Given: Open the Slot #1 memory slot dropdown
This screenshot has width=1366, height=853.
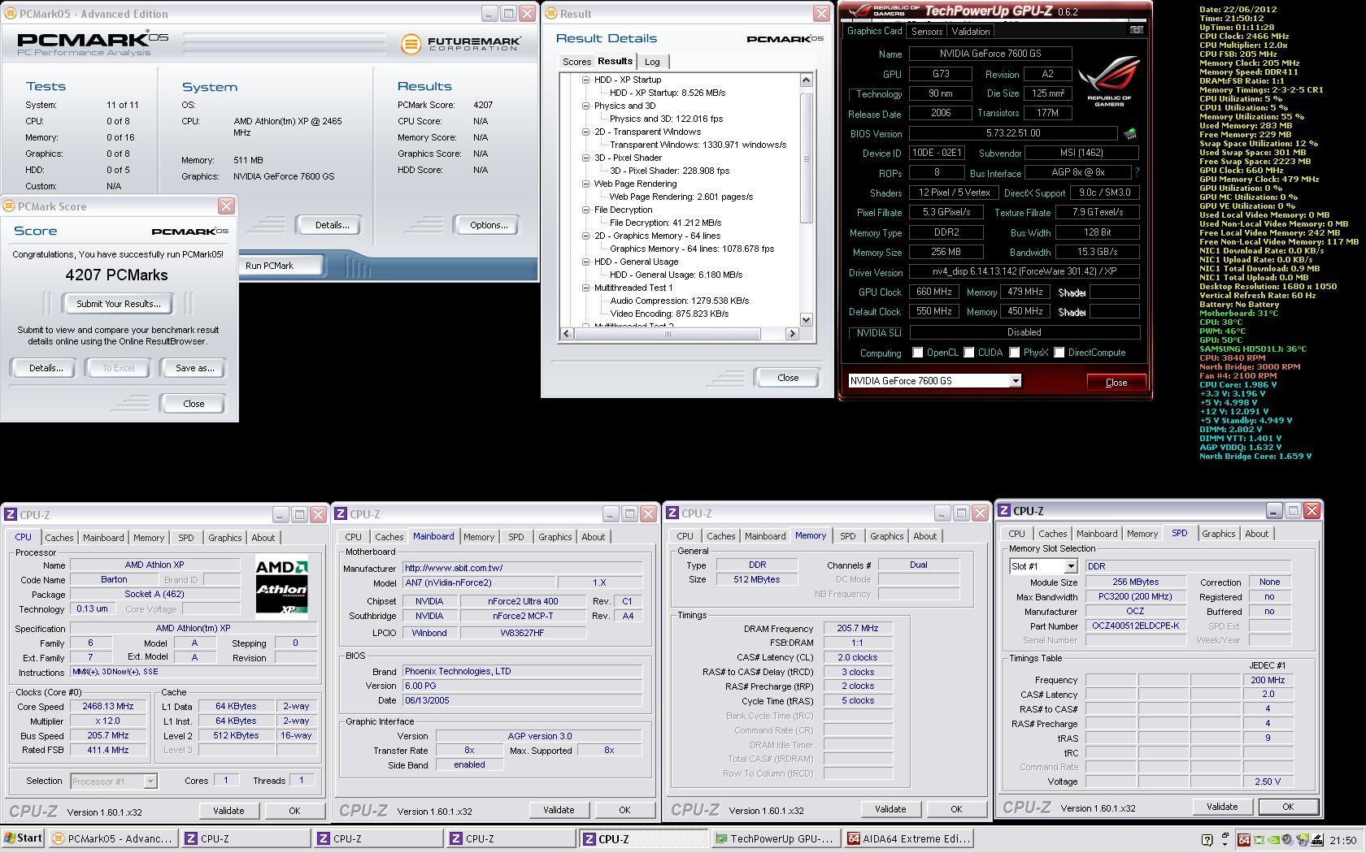Looking at the screenshot, I should (1070, 566).
